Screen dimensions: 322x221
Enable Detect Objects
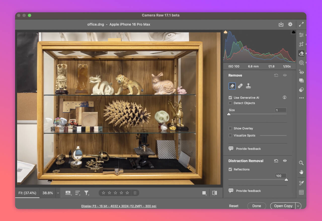click(x=230, y=103)
